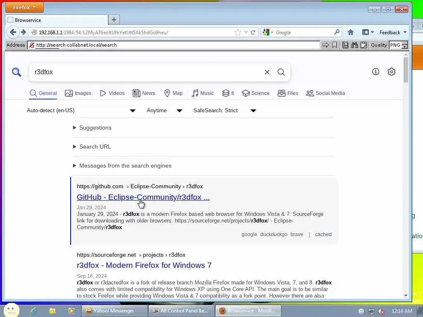Clear the r3dfox search query
The height and width of the screenshot is (317, 423).
(x=267, y=72)
